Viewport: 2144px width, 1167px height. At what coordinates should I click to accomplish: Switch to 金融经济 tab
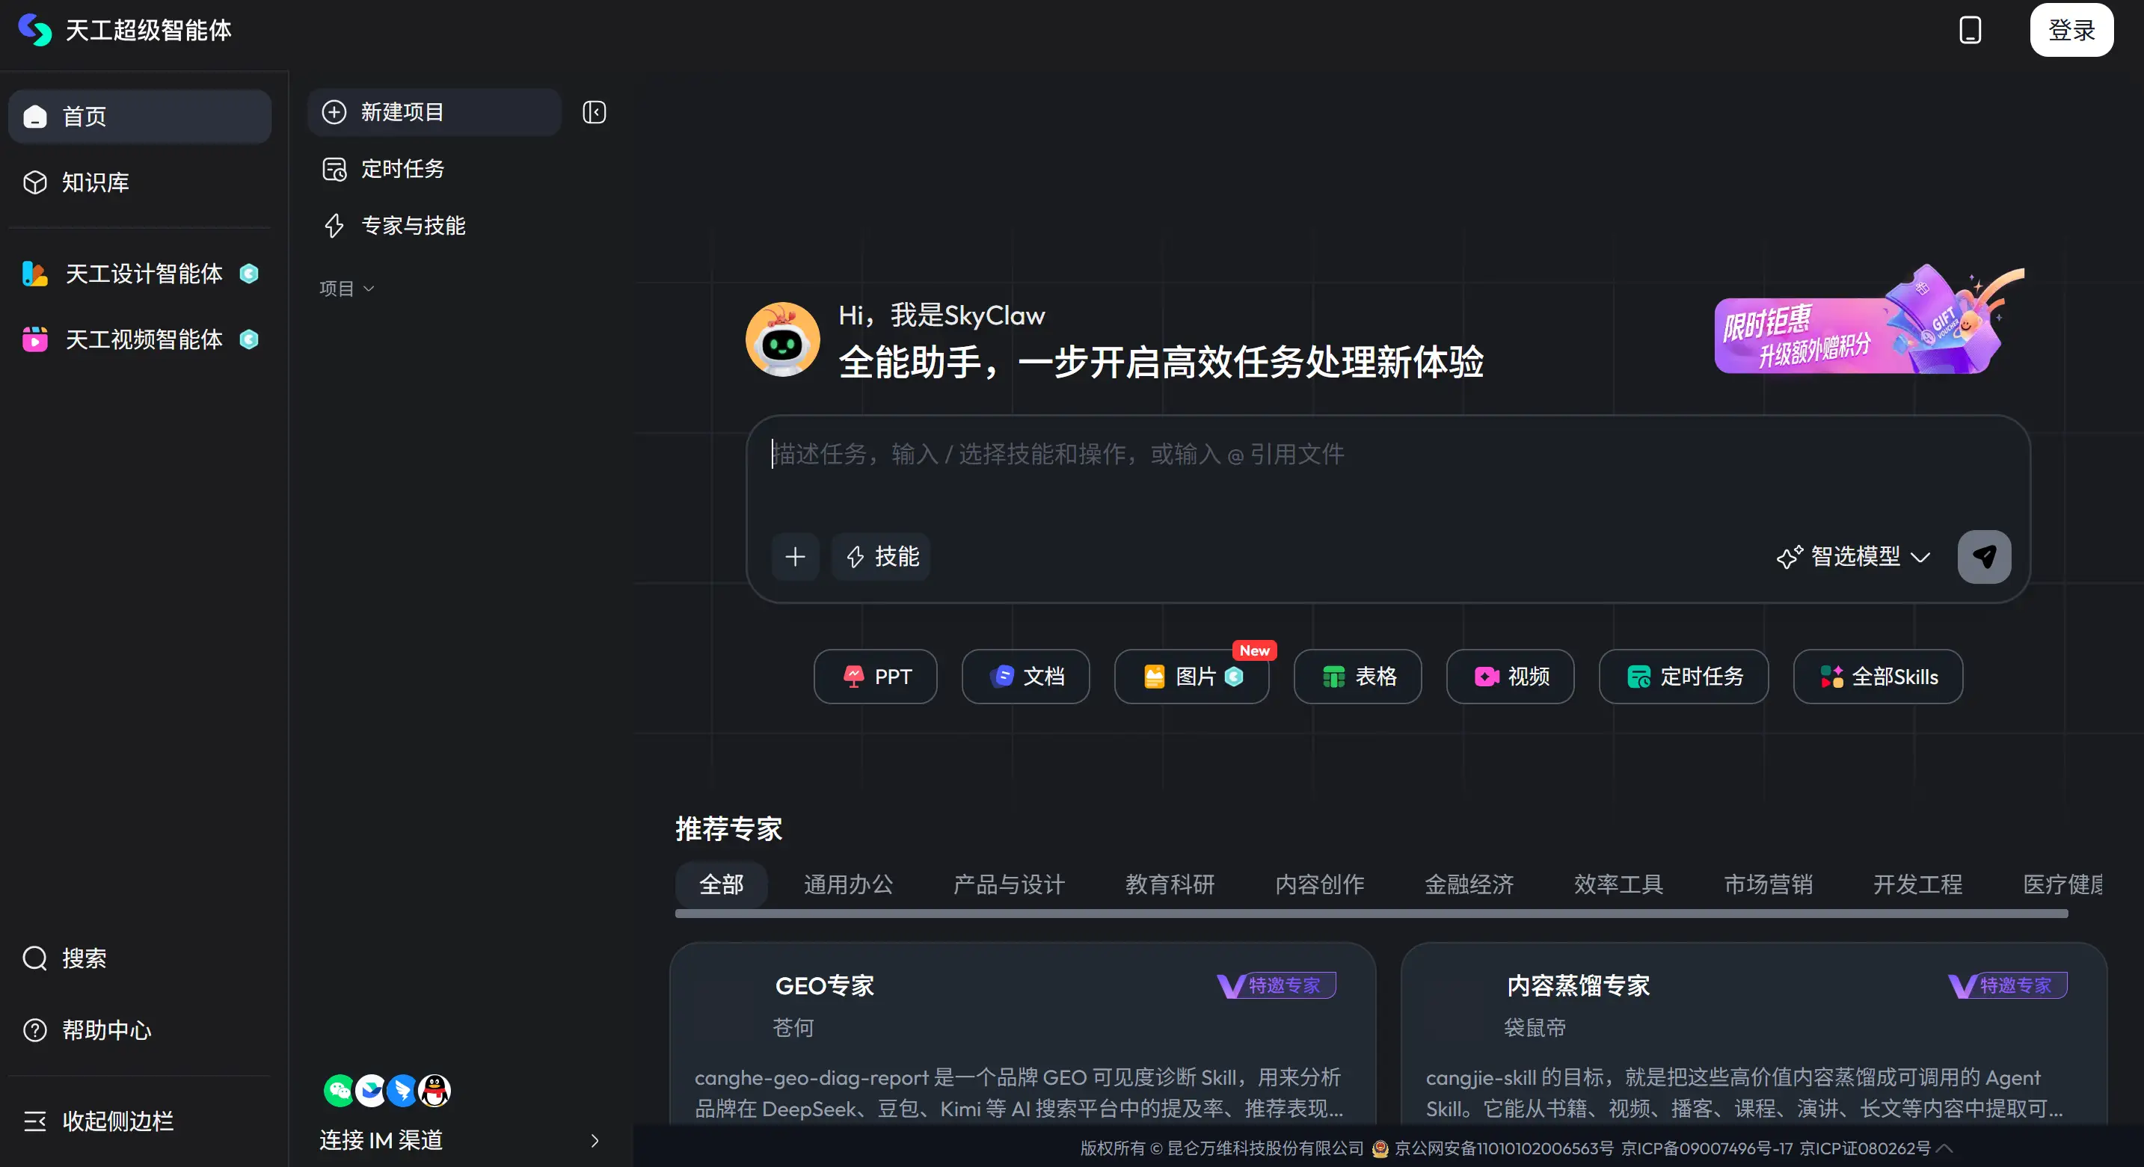coord(1469,884)
